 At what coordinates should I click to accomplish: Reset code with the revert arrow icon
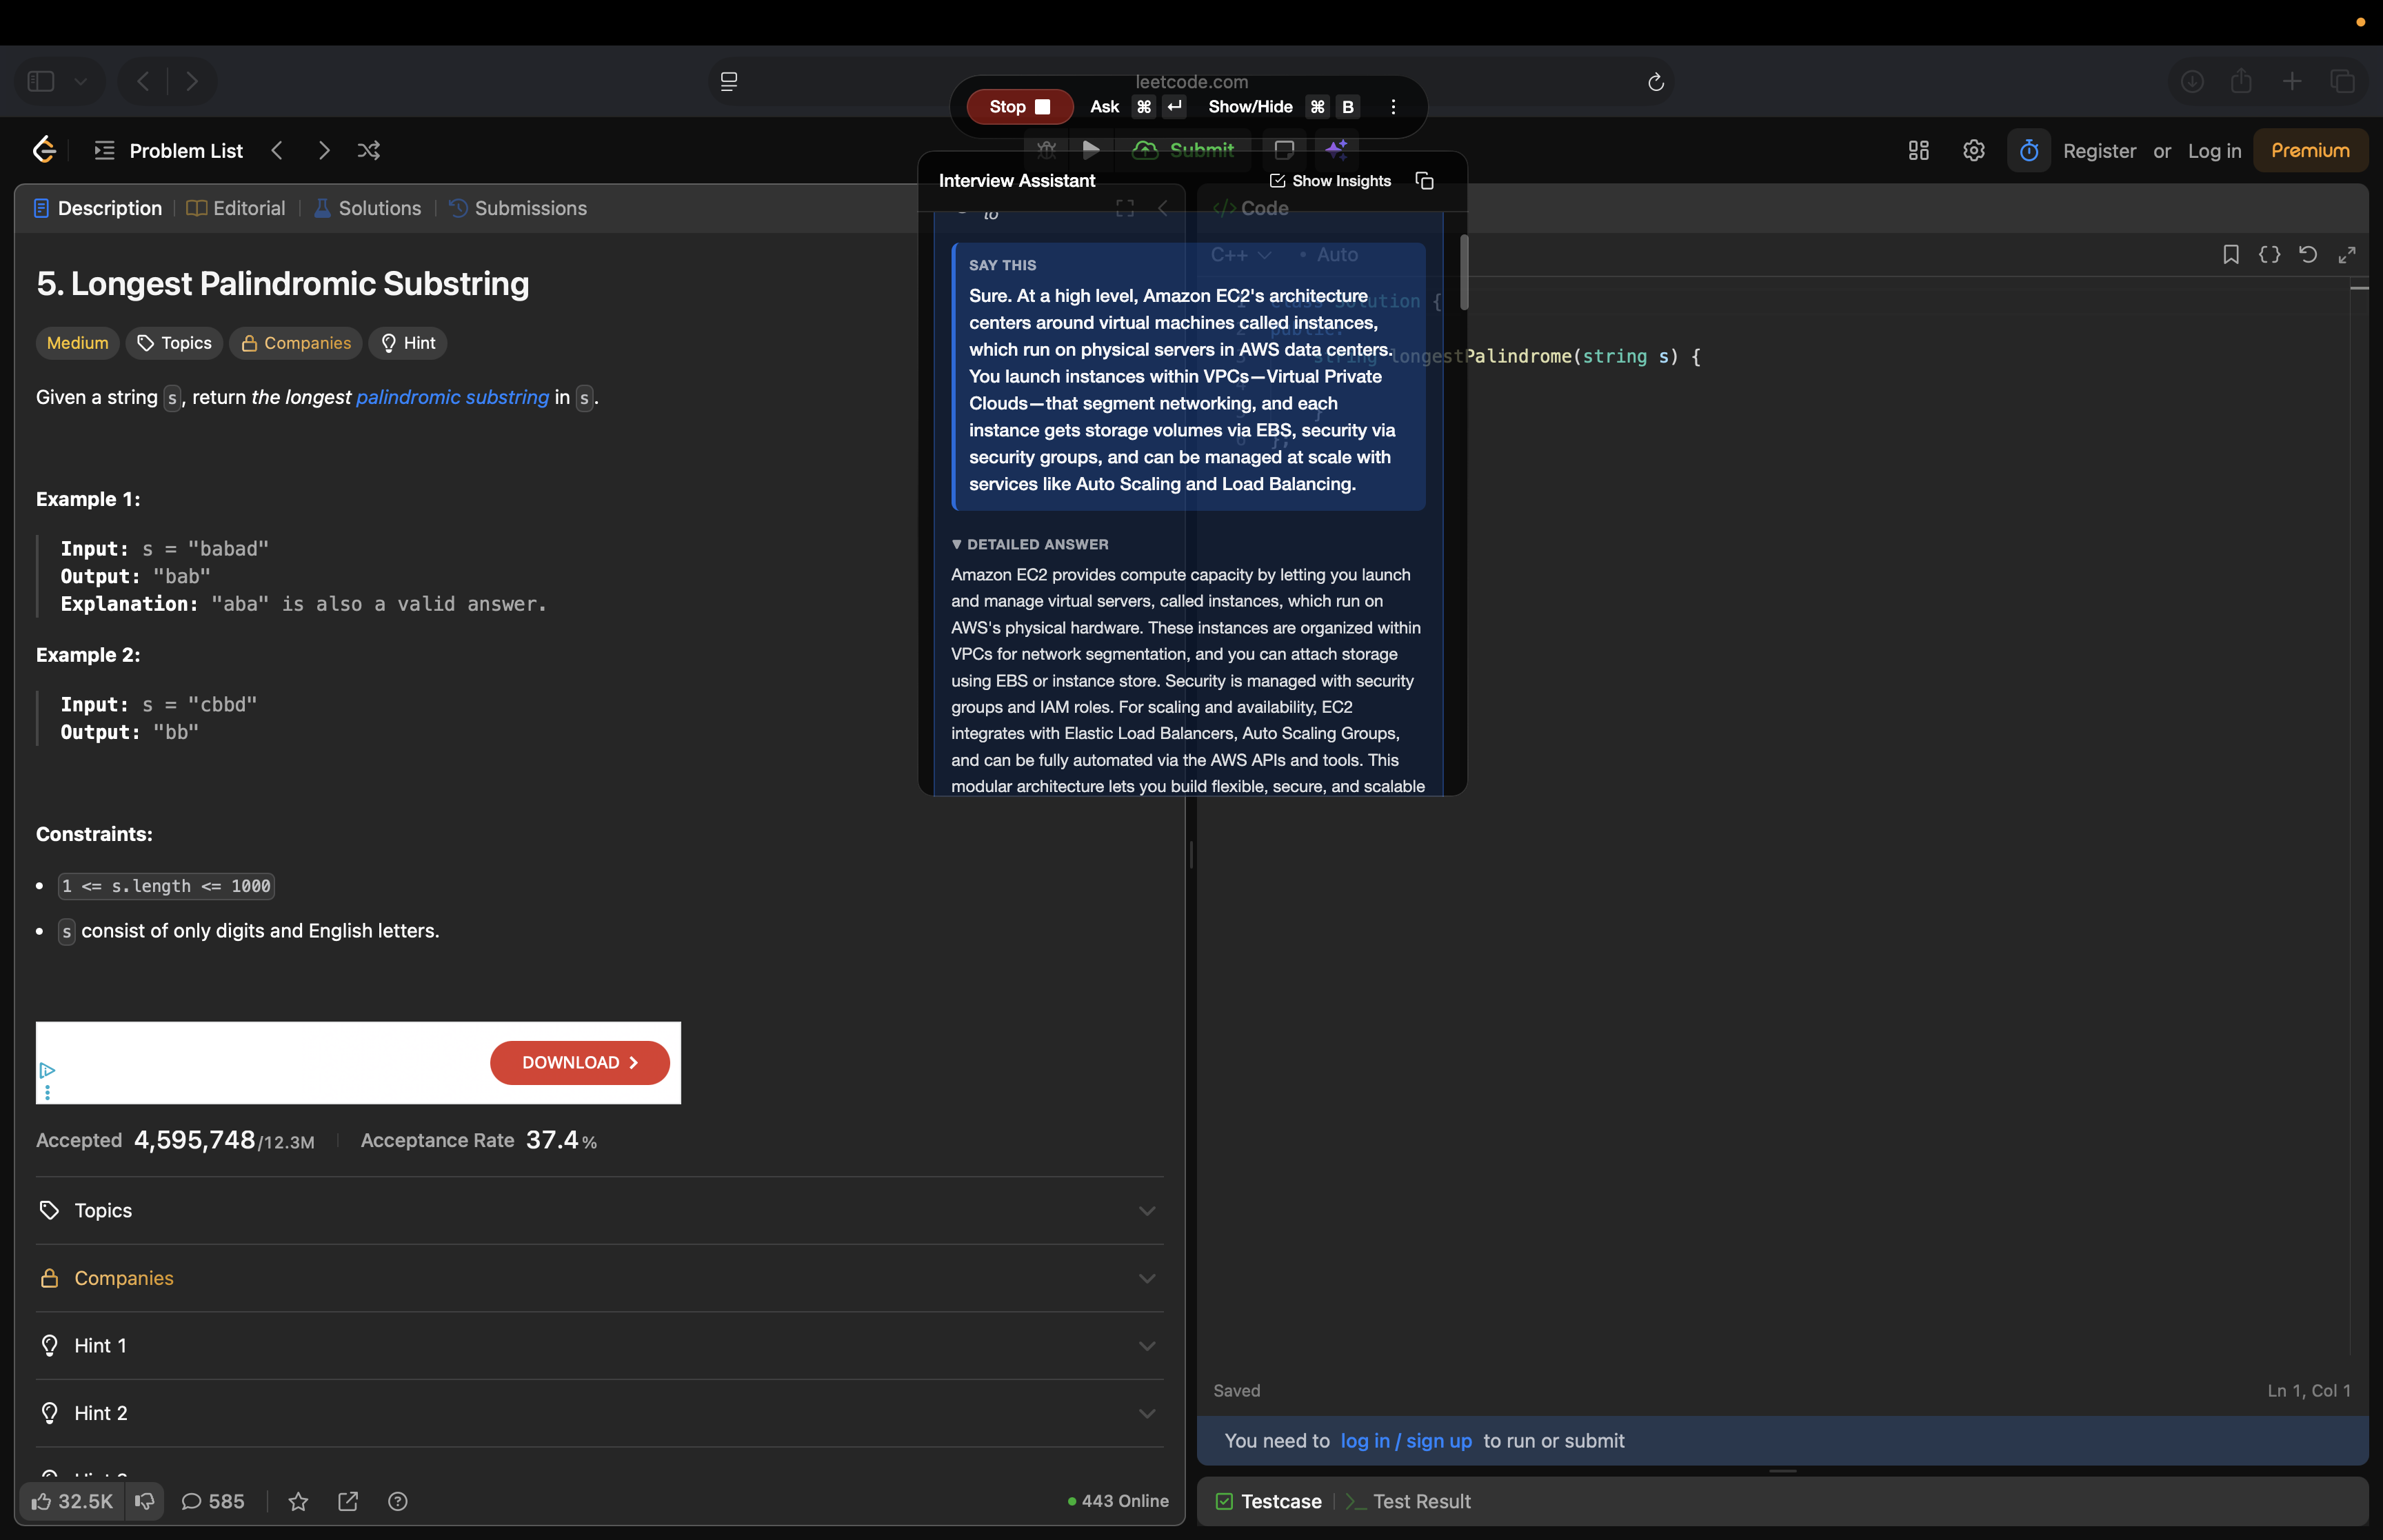(2307, 255)
